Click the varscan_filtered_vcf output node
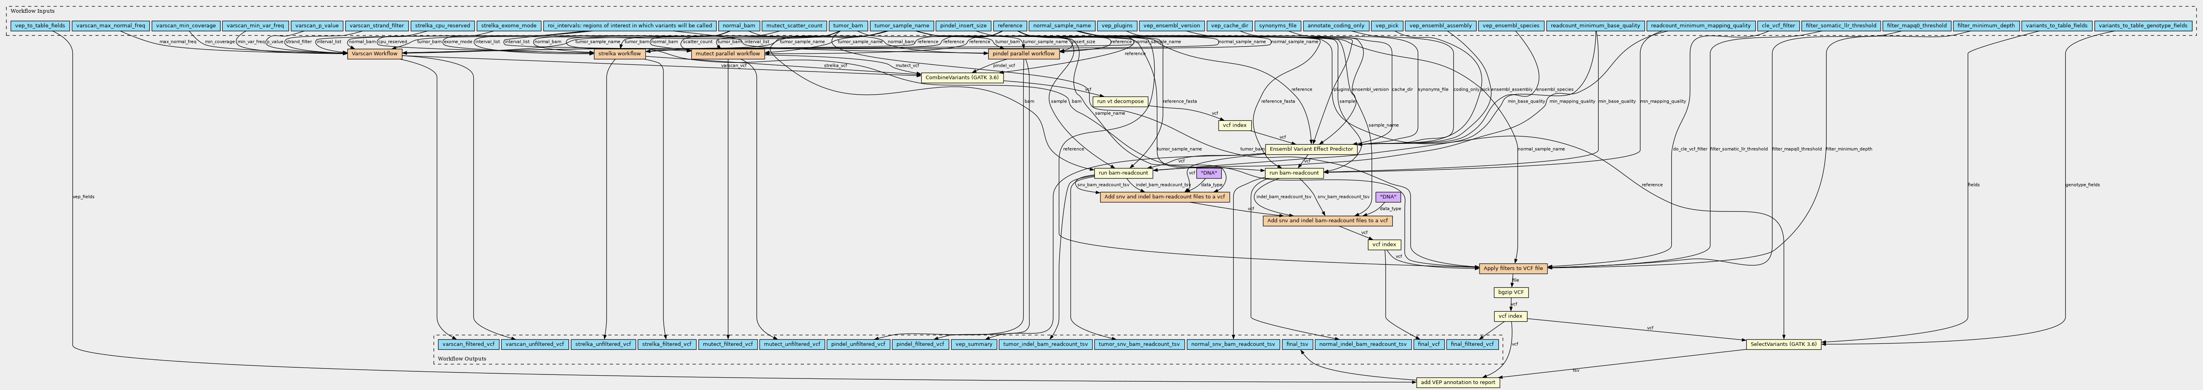 pyautogui.click(x=468, y=345)
